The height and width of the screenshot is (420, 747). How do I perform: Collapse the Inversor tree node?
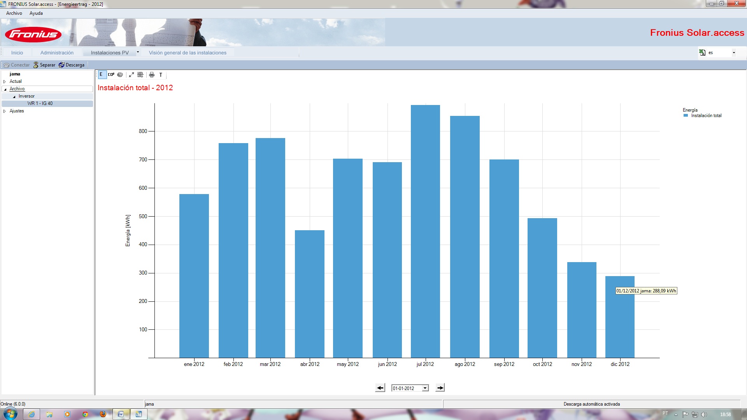(x=14, y=96)
